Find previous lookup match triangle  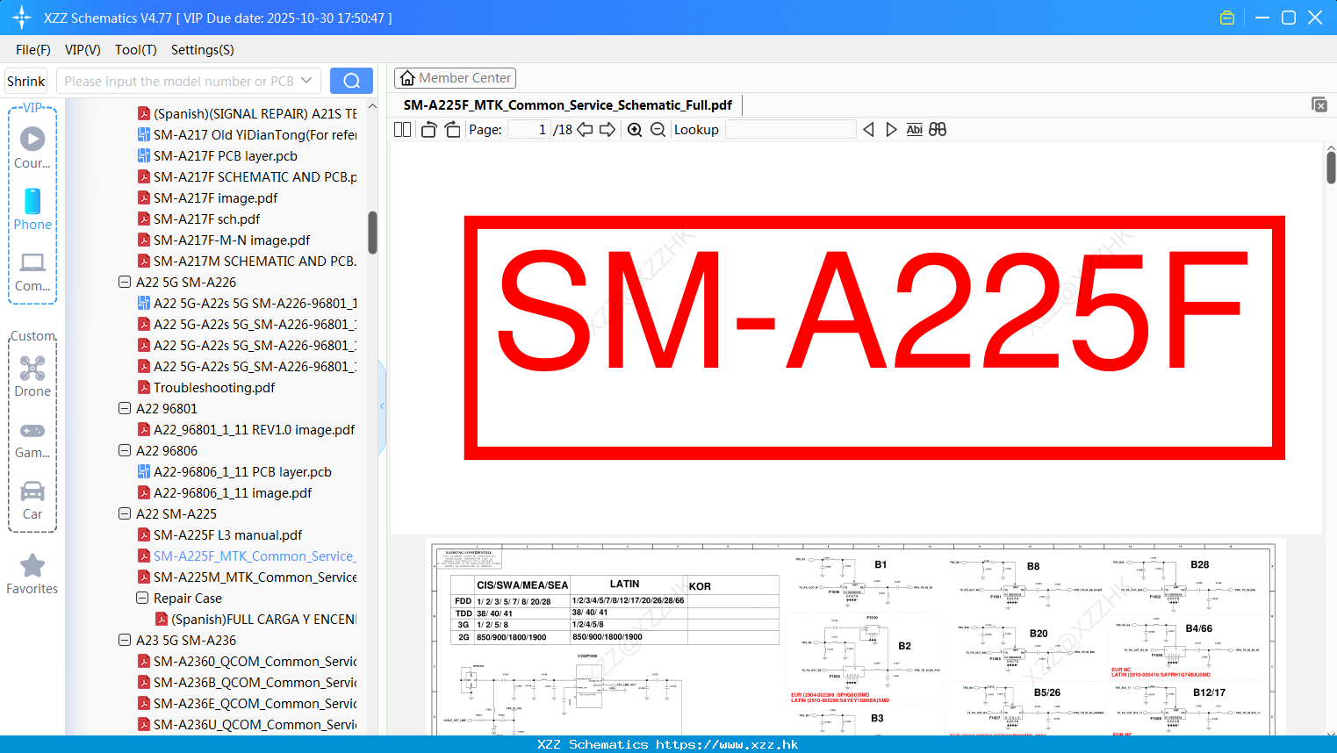click(x=868, y=129)
